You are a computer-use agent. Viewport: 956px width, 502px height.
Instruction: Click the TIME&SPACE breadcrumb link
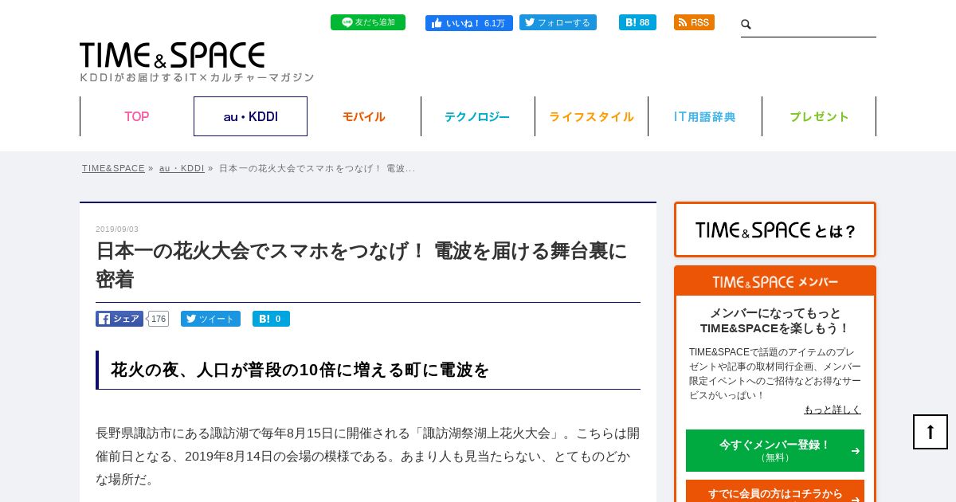(x=113, y=168)
